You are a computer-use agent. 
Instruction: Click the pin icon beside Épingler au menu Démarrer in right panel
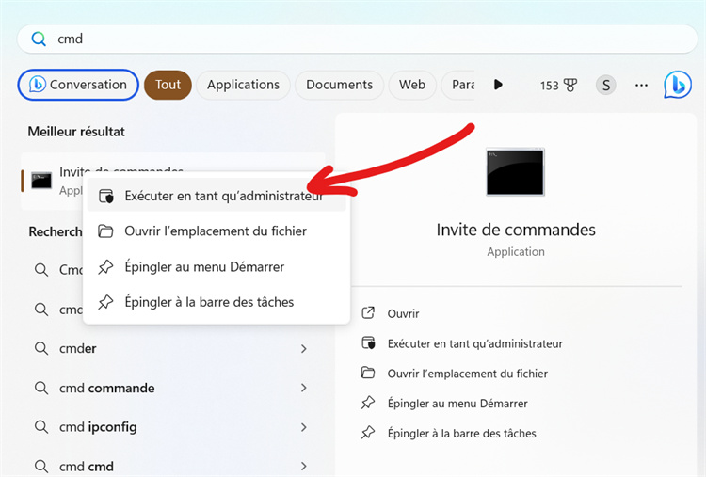click(x=368, y=404)
